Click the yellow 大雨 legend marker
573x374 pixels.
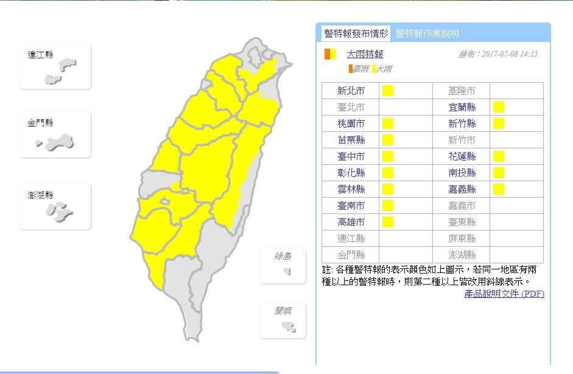(x=373, y=69)
